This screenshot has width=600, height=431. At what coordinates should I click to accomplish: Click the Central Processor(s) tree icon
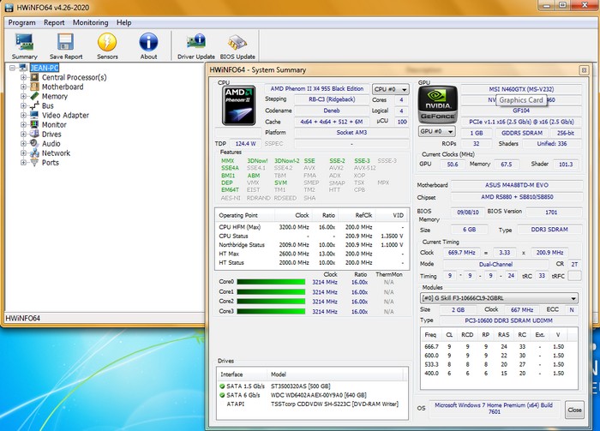(x=34, y=77)
